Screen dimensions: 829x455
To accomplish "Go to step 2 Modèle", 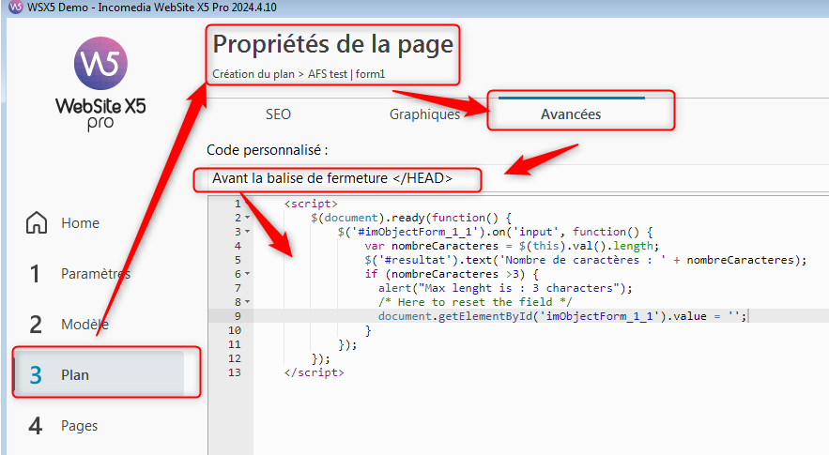I will tap(69, 324).
